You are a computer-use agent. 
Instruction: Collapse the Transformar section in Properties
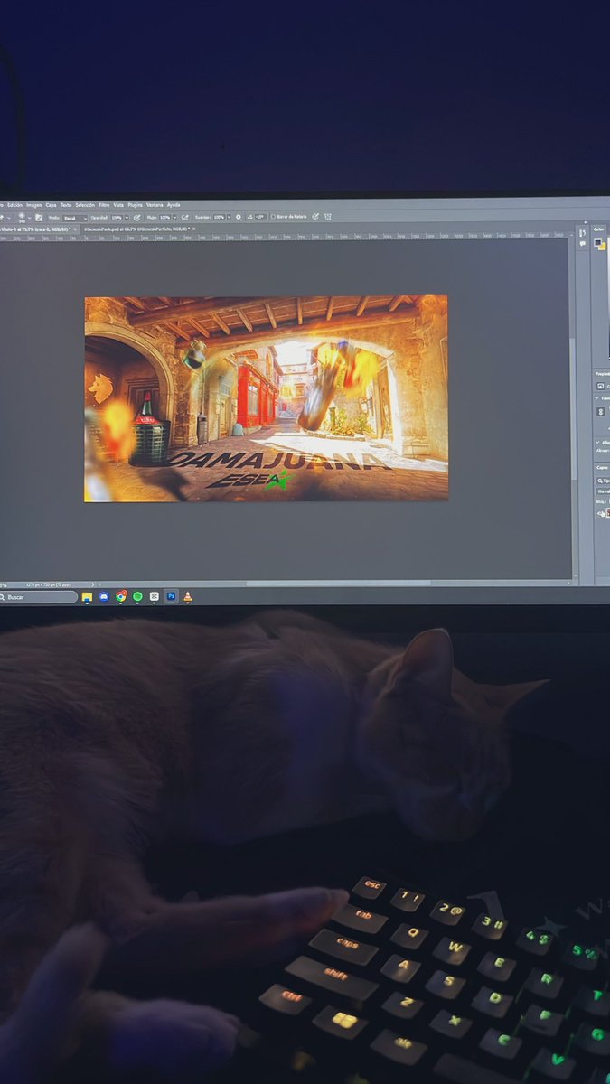pos(596,398)
